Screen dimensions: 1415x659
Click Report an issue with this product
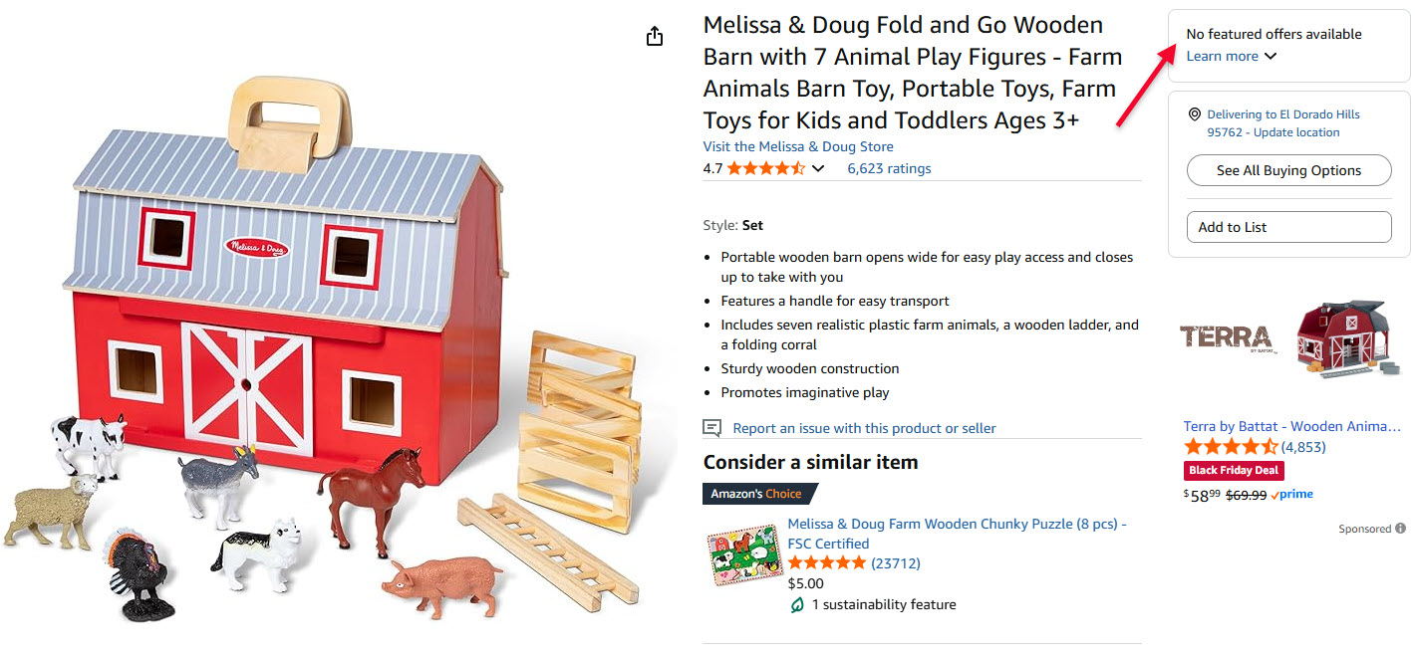[864, 428]
